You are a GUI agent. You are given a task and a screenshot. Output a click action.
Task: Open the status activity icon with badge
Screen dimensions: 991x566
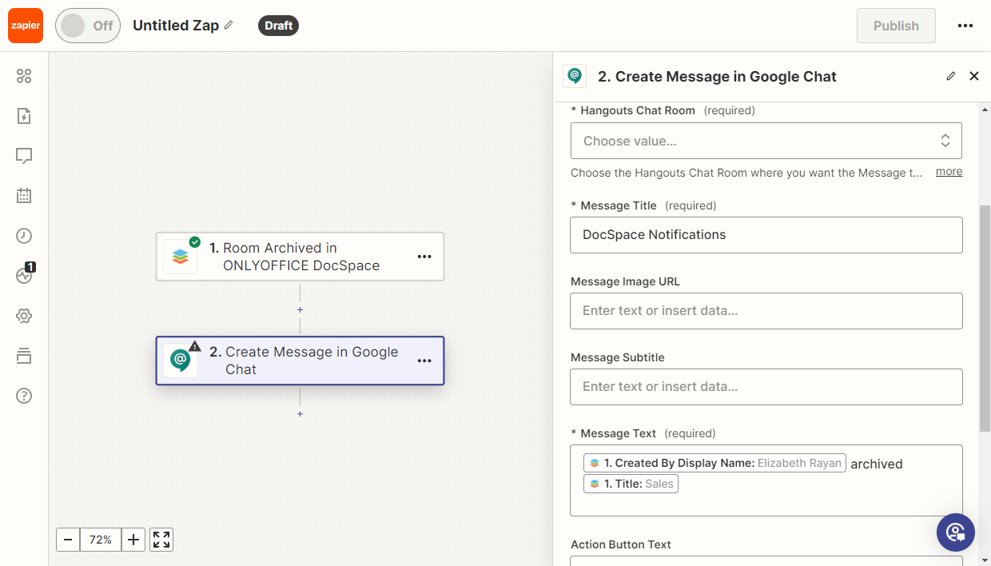point(24,275)
